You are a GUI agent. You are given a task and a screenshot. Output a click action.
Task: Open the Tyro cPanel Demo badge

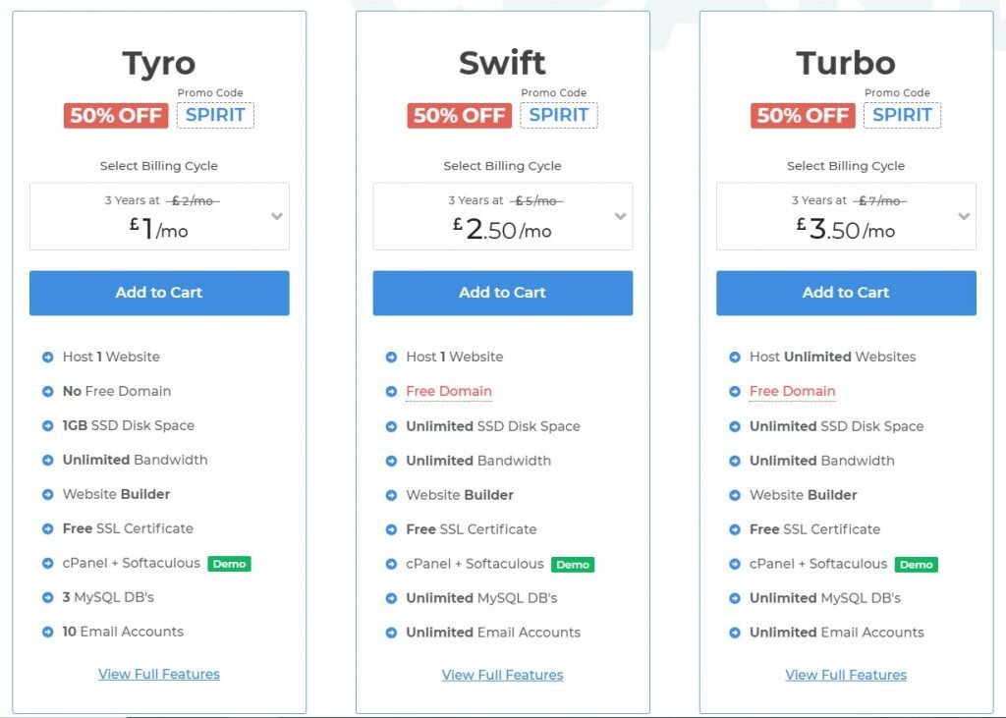point(229,564)
